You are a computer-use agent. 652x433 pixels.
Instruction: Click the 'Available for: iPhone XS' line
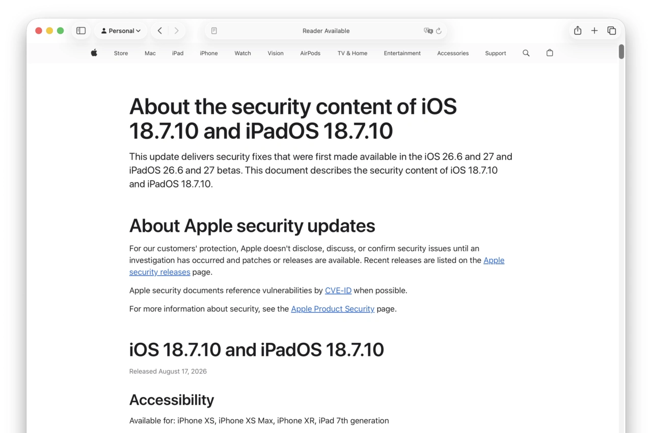click(x=259, y=421)
